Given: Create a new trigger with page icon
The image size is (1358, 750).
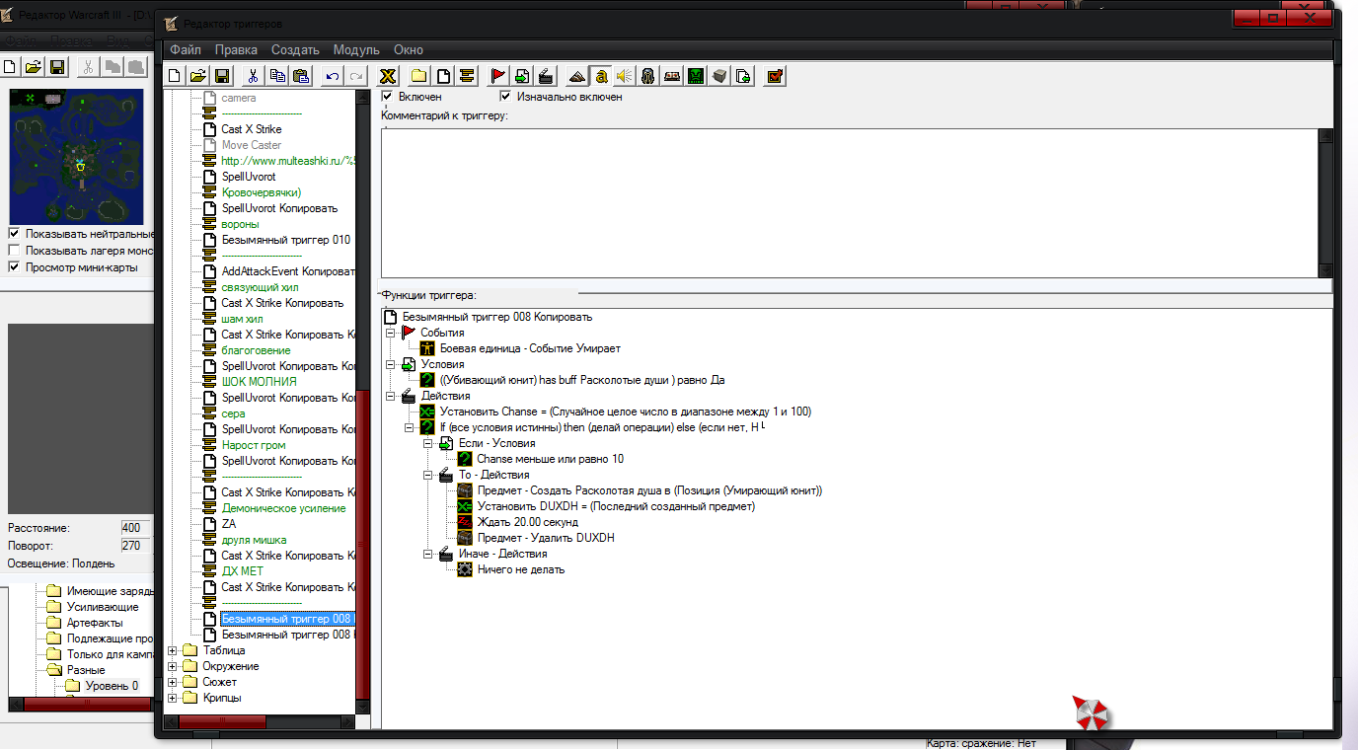Looking at the screenshot, I should click(x=443, y=76).
